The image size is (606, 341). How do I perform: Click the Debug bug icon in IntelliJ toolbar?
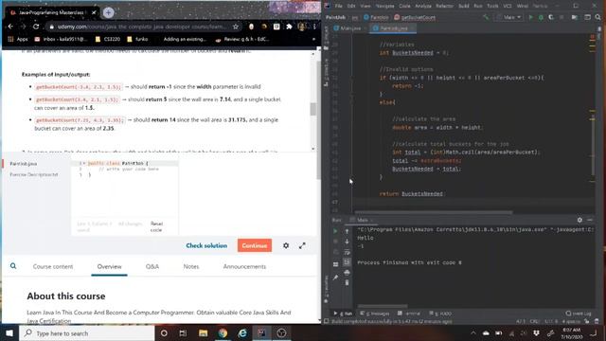tap(541, 17)
